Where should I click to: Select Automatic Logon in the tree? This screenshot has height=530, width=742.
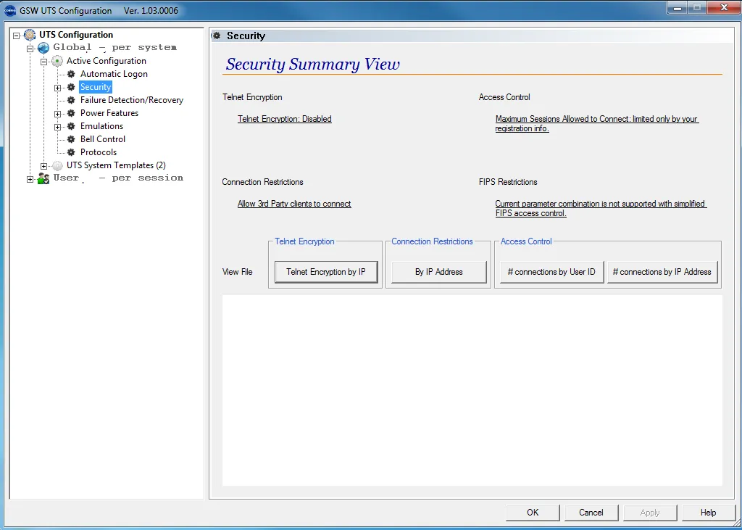pyautogui.click(x=114, y=74)
